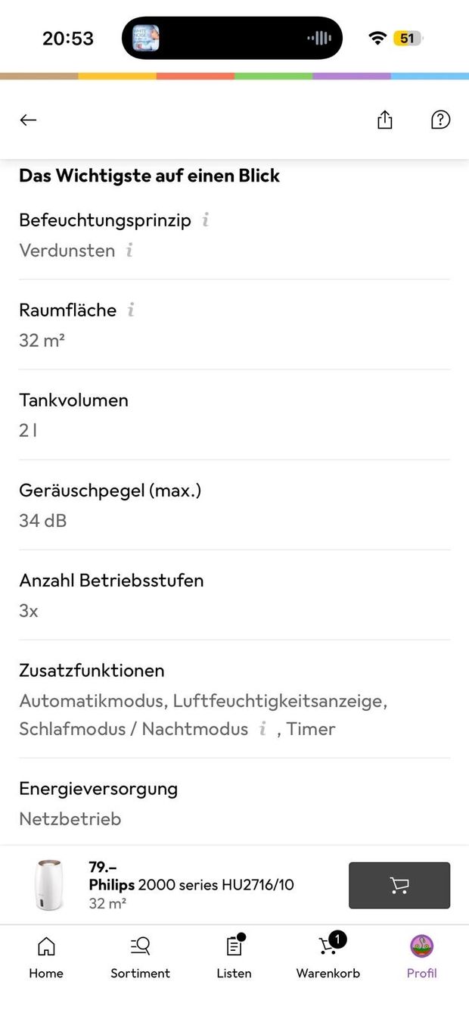
Task: Open the Sortiment tab
Action: (140, 957)
